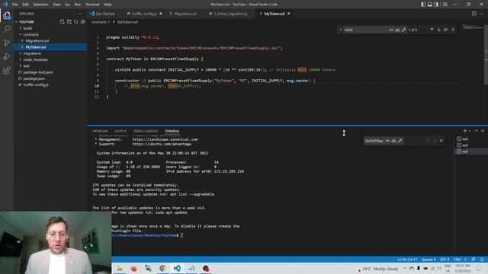Open the Explorer view in activity bar
Viewport: 488px width, 274px height.
pos(7,15)
